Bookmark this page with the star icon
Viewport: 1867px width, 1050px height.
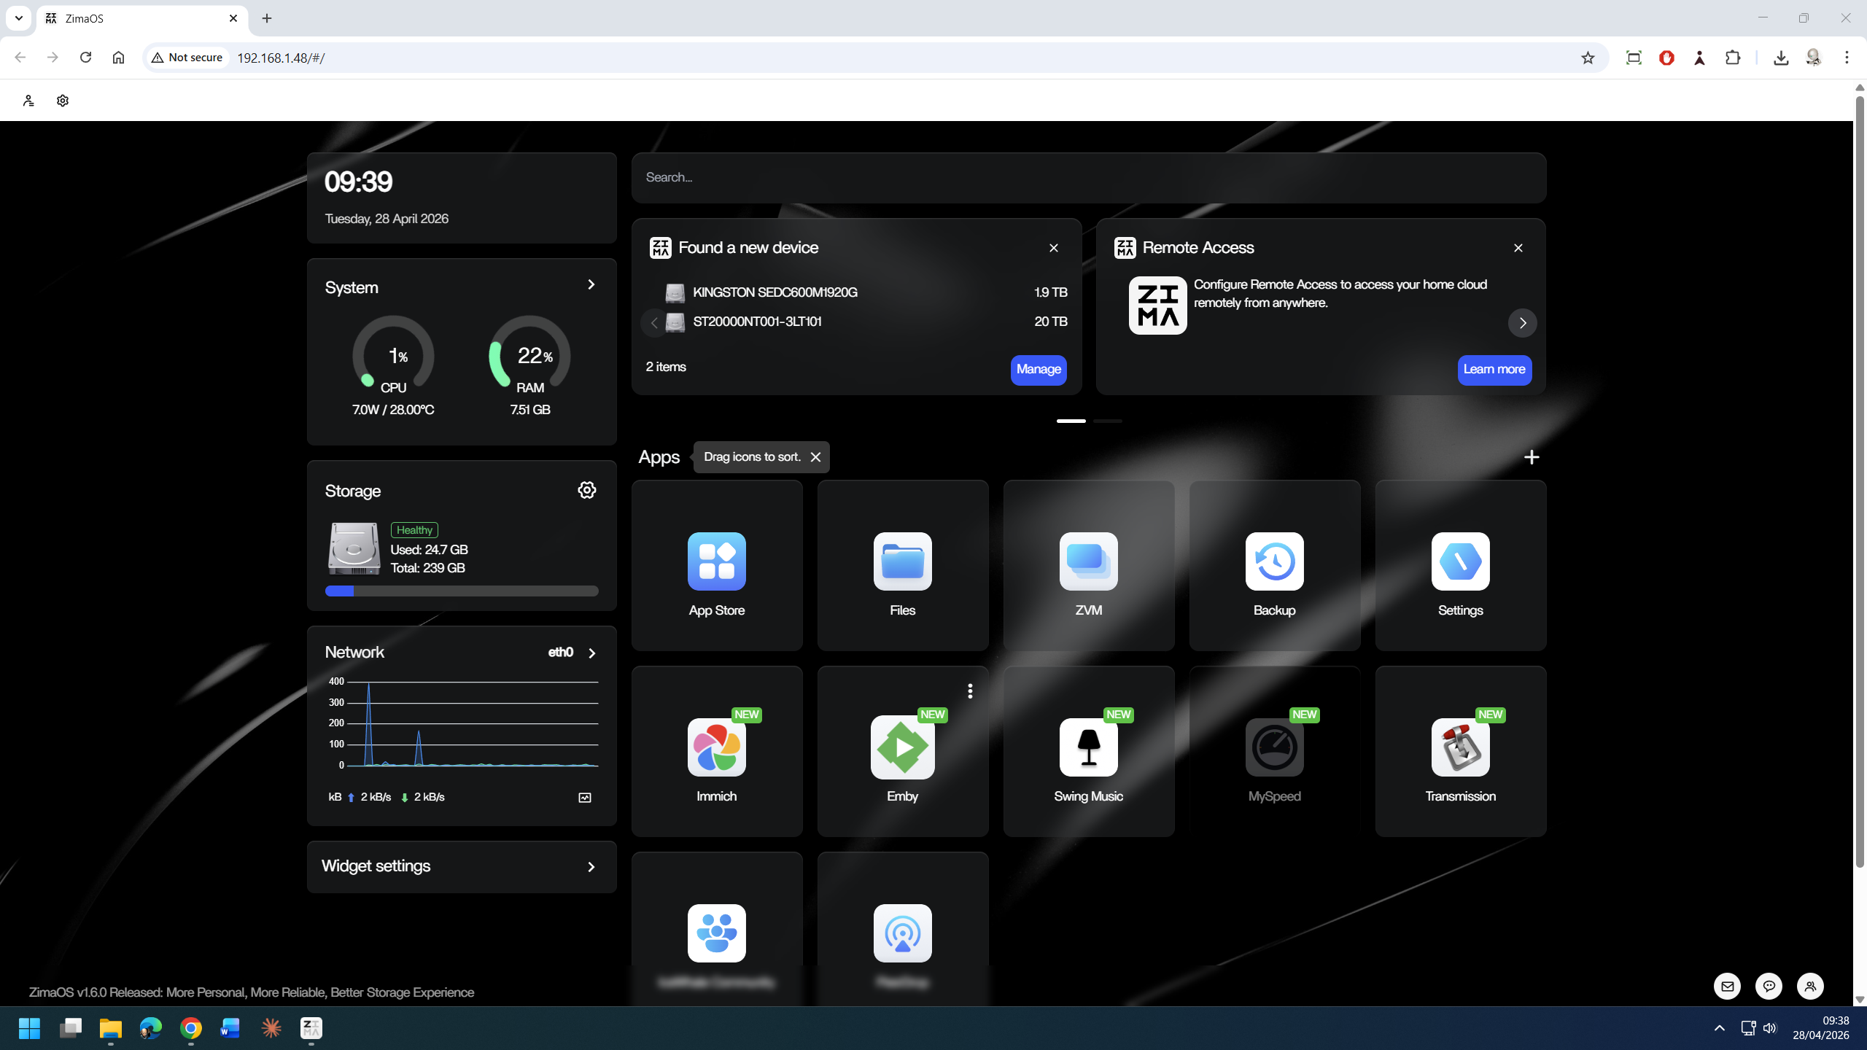coord(1588,58)
